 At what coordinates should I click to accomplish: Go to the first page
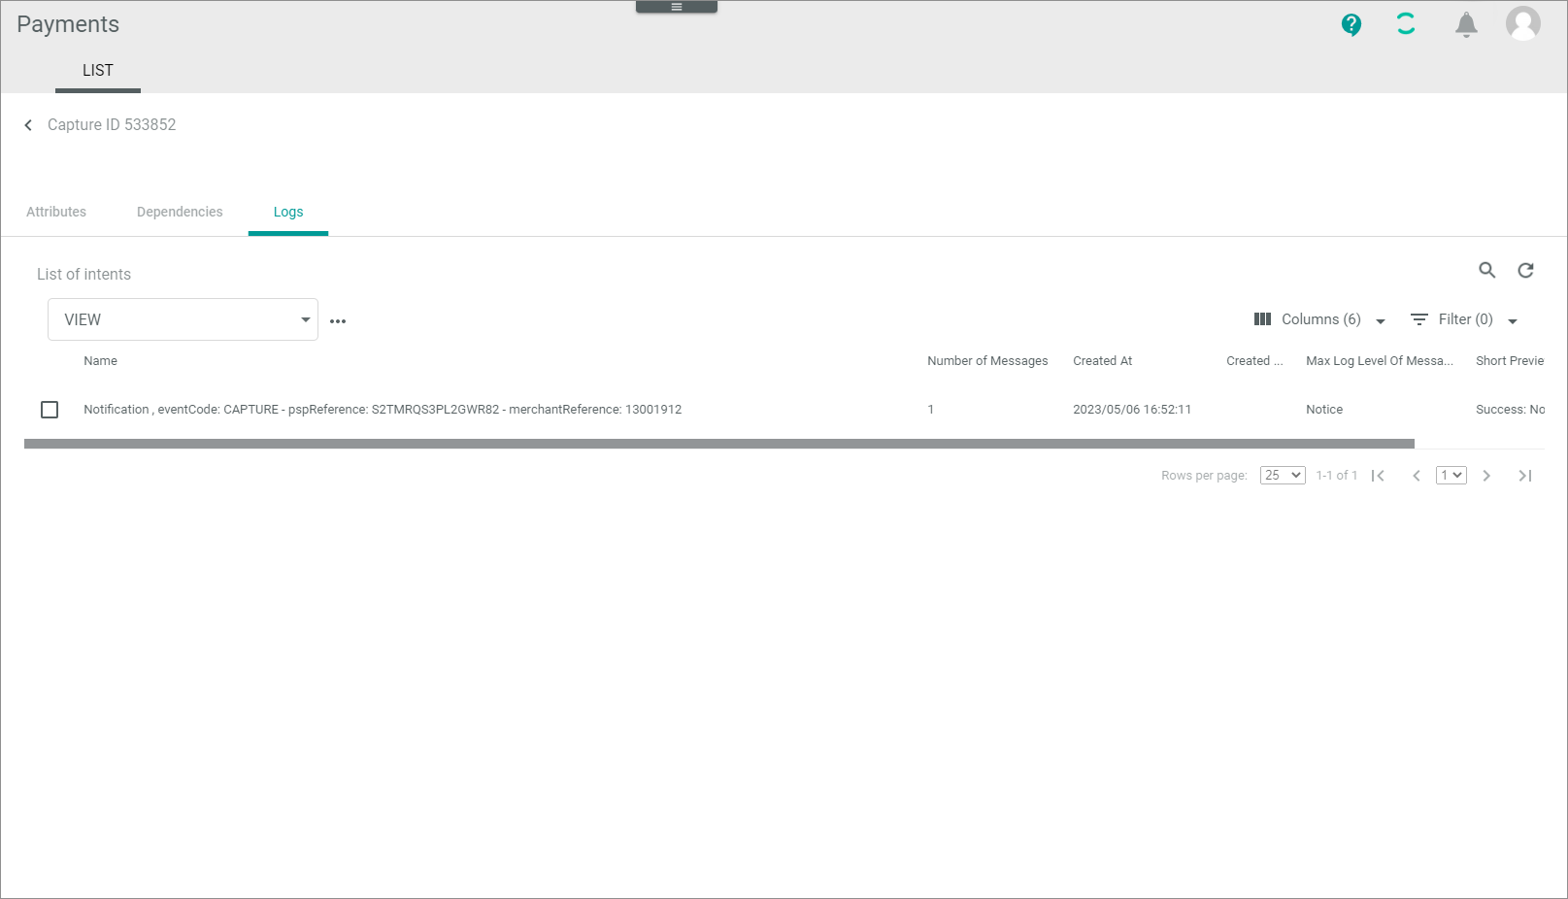click(1378, 476)
